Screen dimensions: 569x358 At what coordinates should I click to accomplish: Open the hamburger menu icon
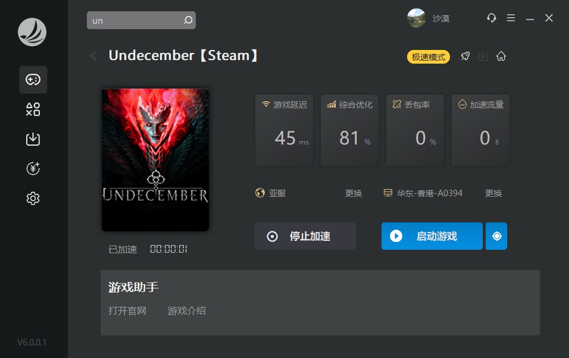tap(511, 18)
